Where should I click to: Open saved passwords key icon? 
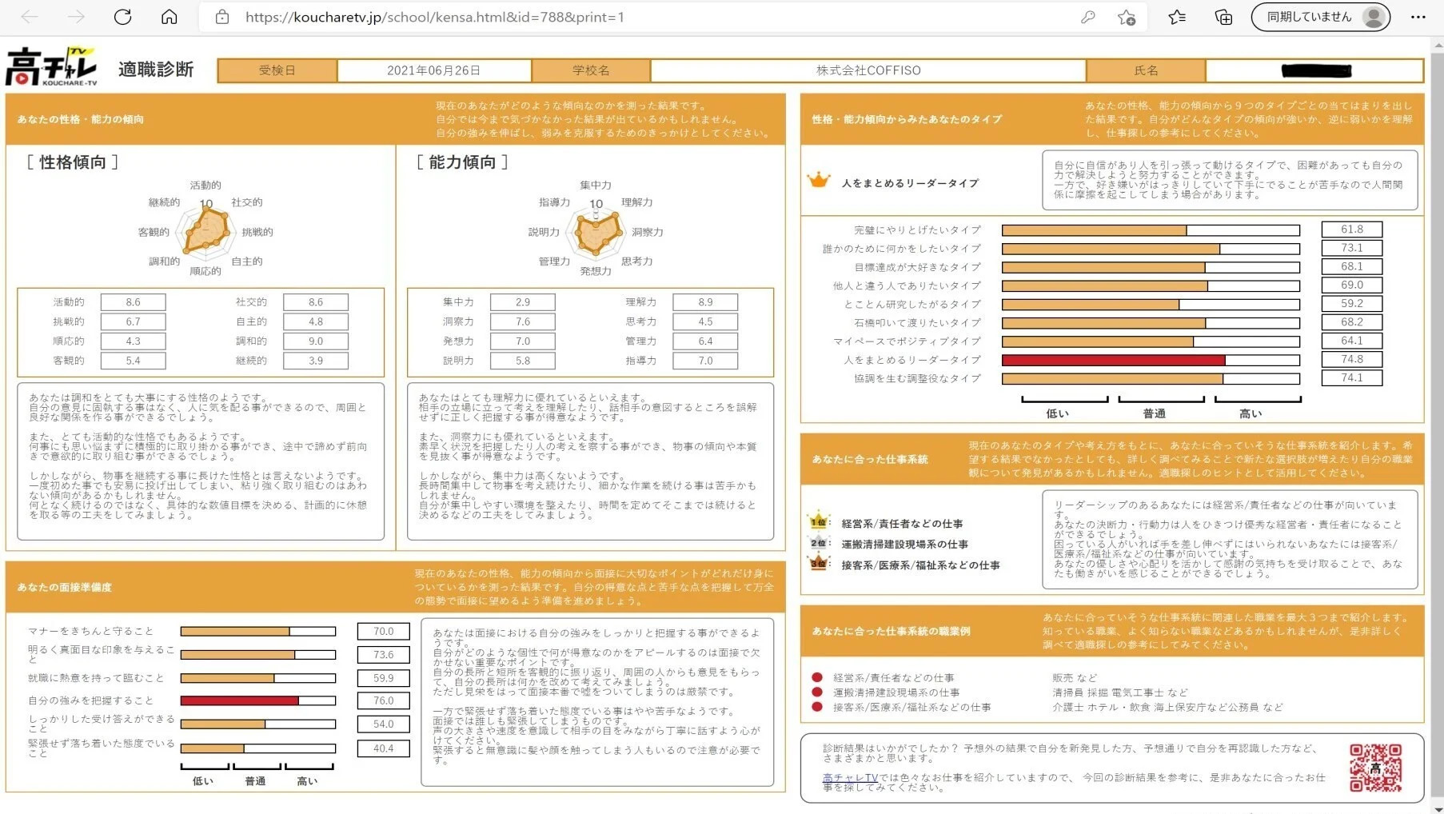click(1087, 17)
